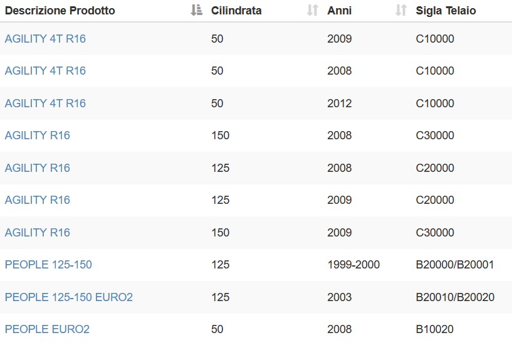Open AGILITY R16 150cc 2008 link
The height and width of the screenshot is (345, 512).
(38, 135)
